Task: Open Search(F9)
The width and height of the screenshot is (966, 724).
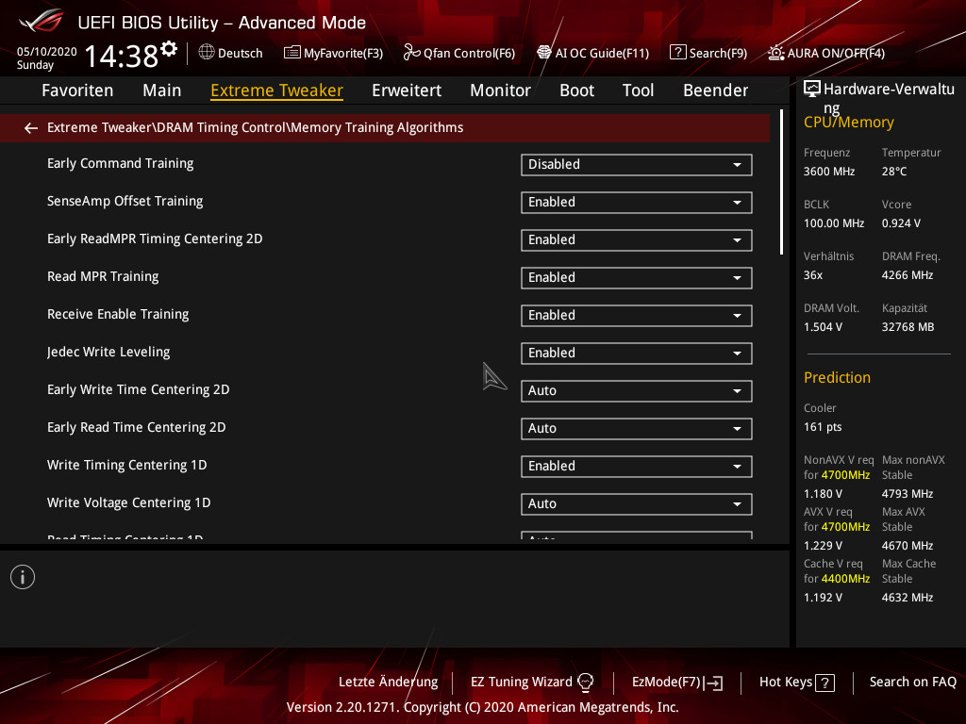Action: (708, 53)
